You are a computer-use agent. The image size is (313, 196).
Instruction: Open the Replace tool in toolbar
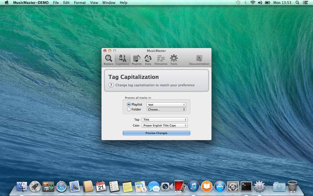[x=108, y=60]
